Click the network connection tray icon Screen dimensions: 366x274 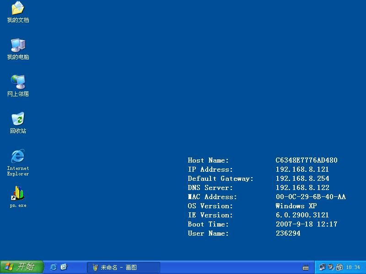pyautogui.click(x=323, y=267)
